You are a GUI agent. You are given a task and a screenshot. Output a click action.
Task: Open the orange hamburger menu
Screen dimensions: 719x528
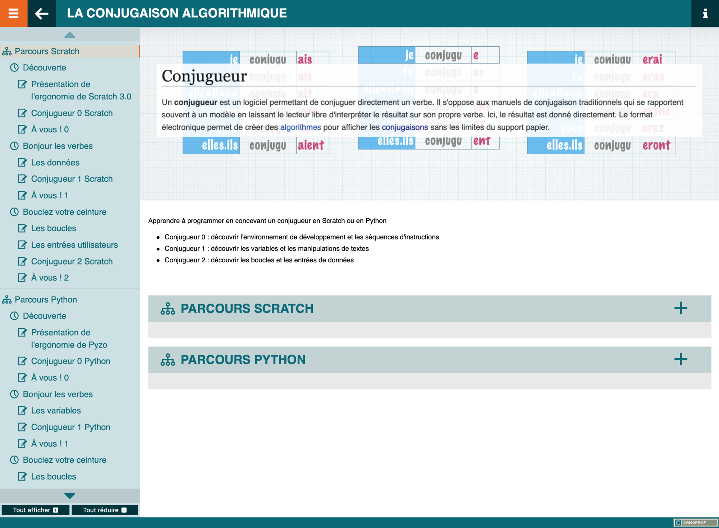(x=13, y=13)
